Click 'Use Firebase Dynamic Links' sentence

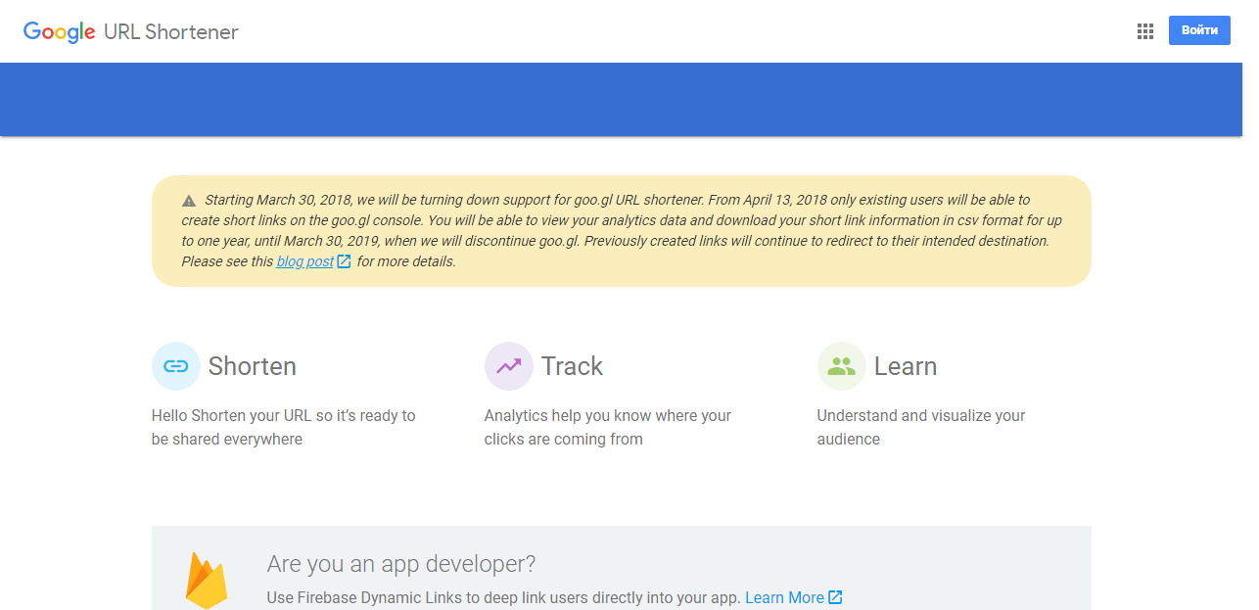(x=503, y=597)
